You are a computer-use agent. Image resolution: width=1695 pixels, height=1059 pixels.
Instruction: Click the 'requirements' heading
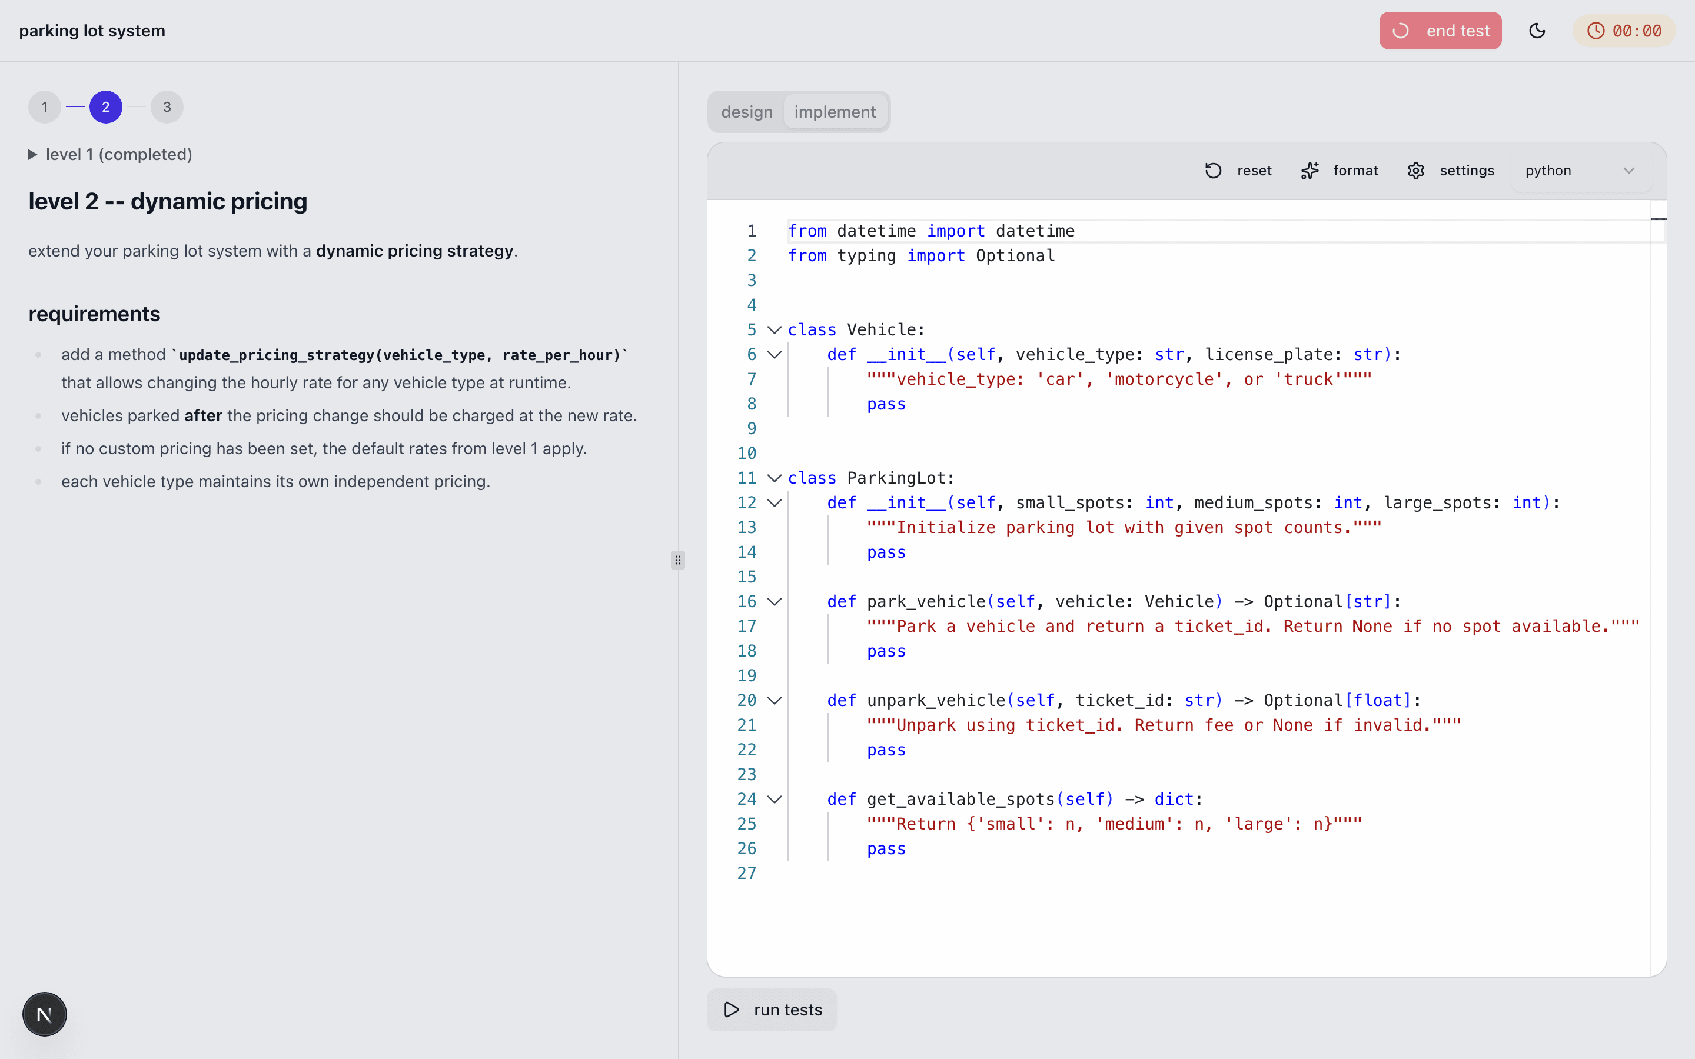tap(94, 314)
